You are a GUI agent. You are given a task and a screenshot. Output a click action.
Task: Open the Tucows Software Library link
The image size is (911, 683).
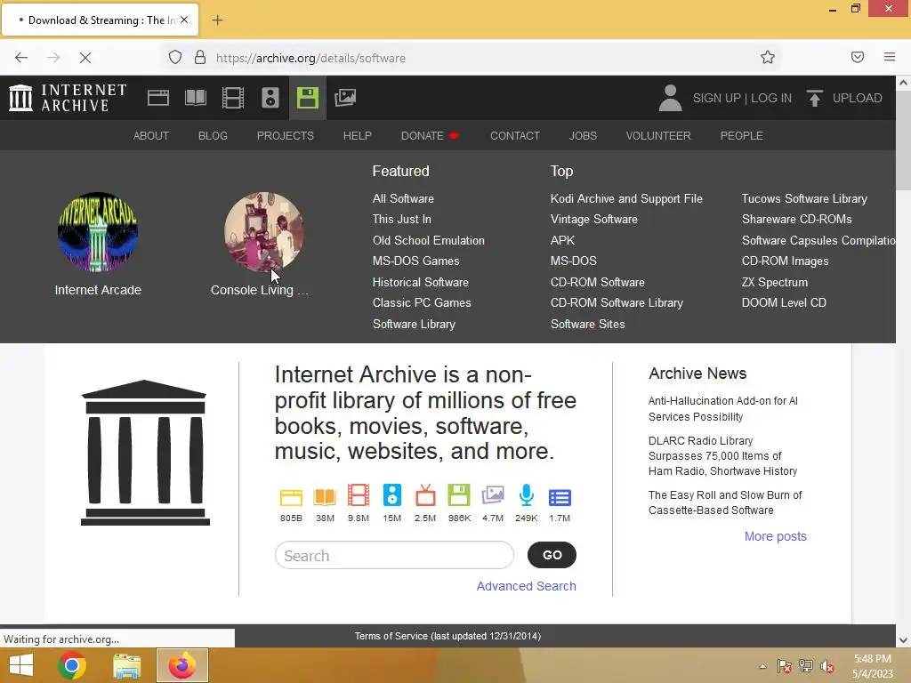tap(804, 198)
